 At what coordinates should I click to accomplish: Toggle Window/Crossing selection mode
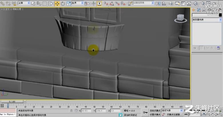(x=50, y=3)
